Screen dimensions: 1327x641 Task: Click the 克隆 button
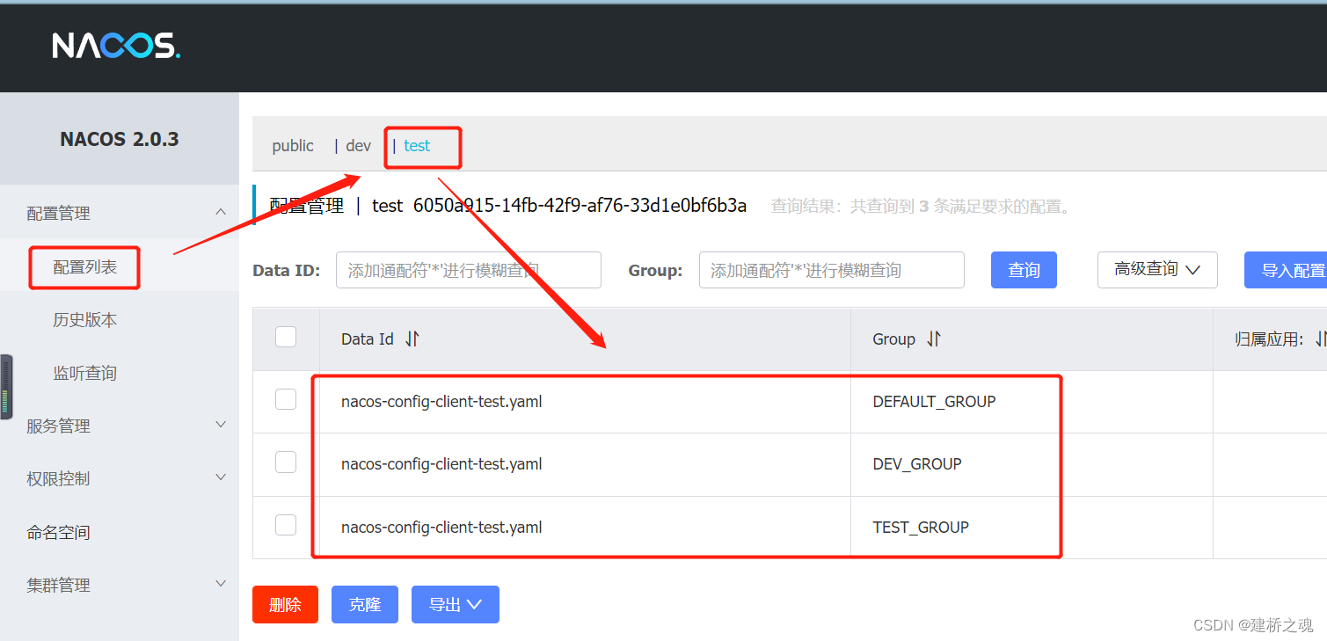[x=365, y=605]
